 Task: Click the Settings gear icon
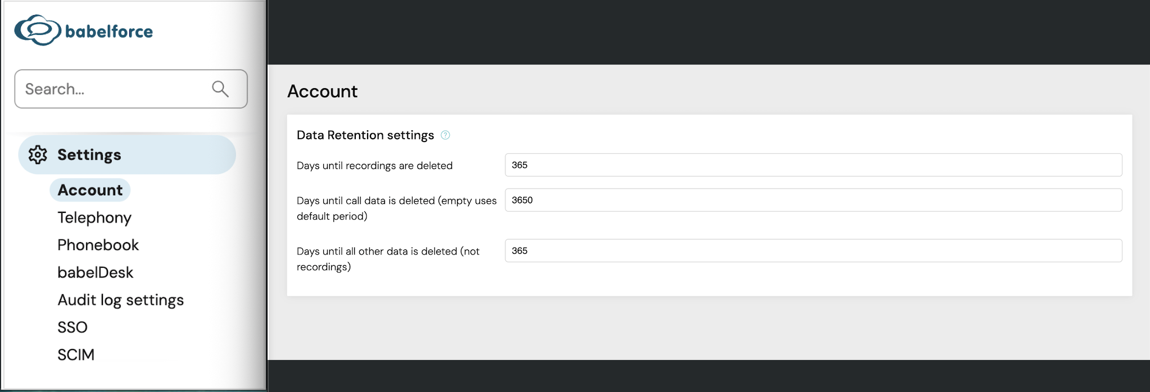(38, 154)
